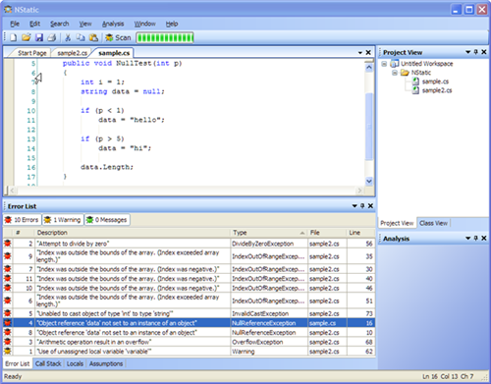Cut selection with the scissors icon
Viewport: 491px width, 384px height.
[68, 37]
